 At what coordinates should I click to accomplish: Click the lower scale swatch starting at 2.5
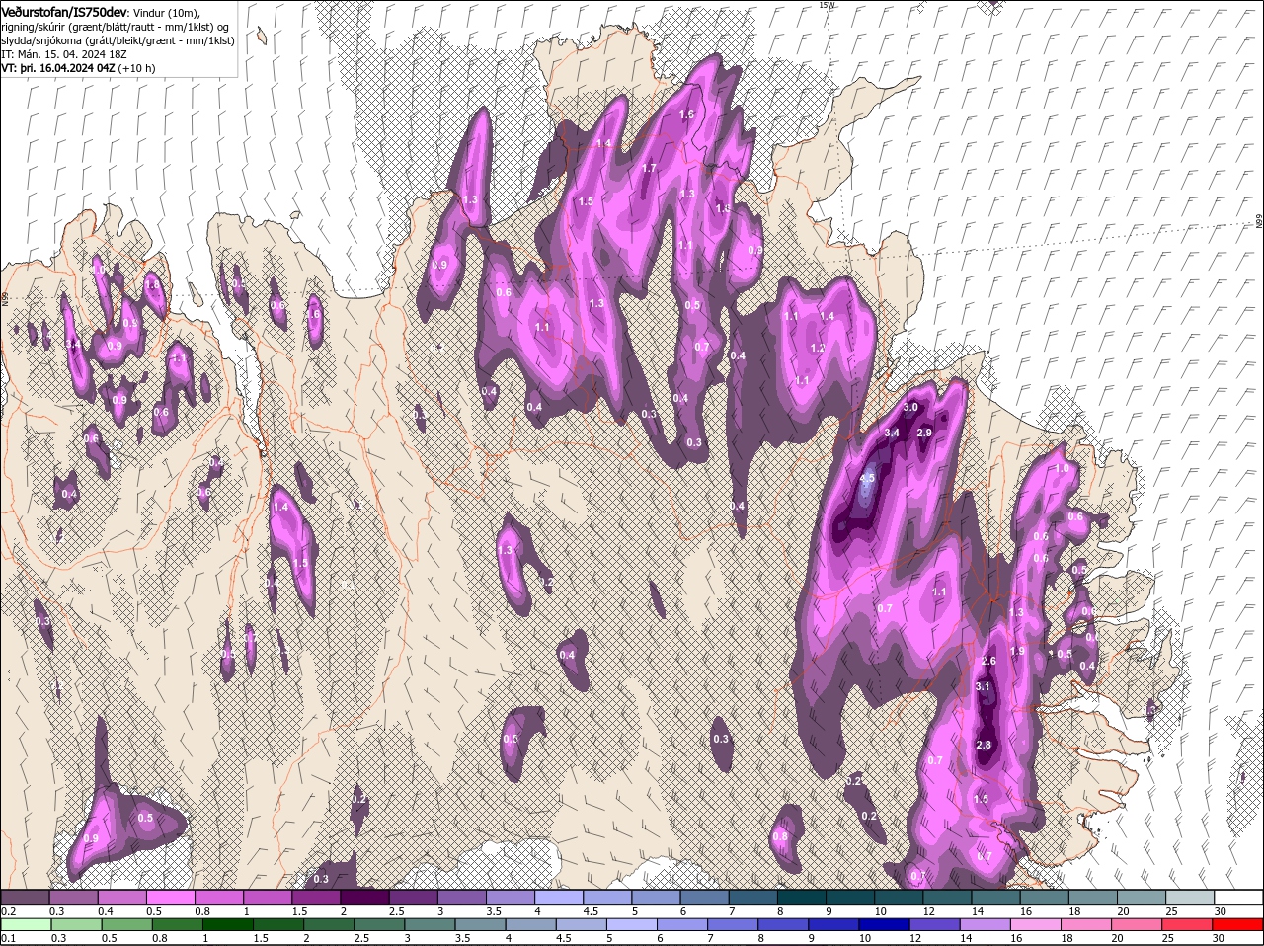[x=380, y=925]
